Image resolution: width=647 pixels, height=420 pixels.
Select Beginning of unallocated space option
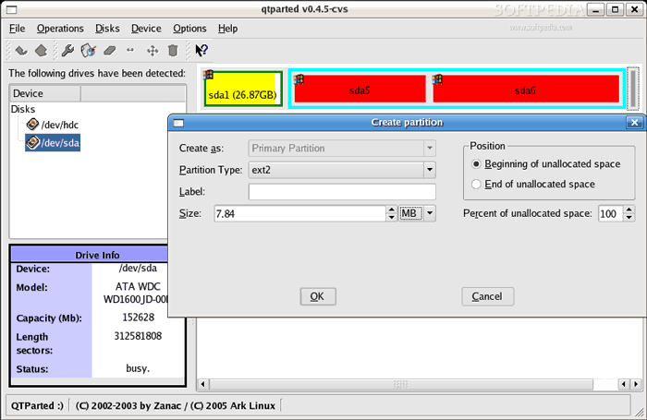476,164
